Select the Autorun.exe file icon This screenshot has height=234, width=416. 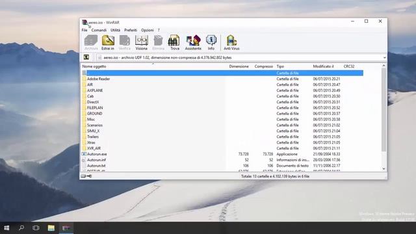click(x=84, y=154)
